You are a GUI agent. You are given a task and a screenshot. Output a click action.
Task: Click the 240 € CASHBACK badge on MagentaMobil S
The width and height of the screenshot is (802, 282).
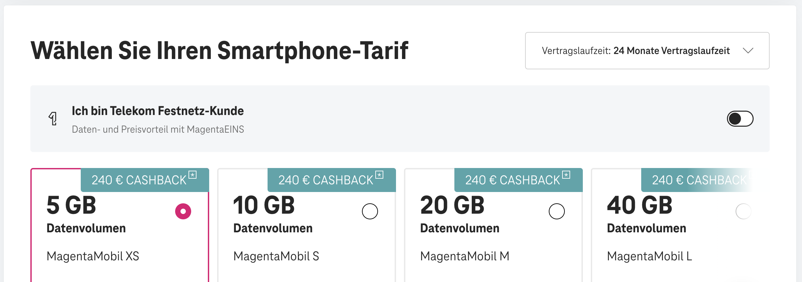[x=326, y=180]
